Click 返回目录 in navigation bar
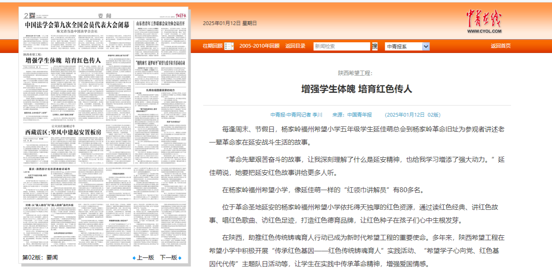 [295, 46]
